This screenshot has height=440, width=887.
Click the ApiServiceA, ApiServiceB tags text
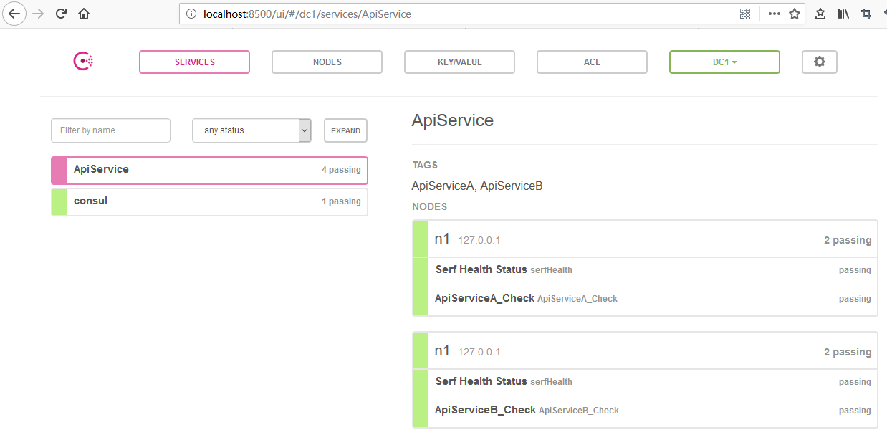pos(477,186)
